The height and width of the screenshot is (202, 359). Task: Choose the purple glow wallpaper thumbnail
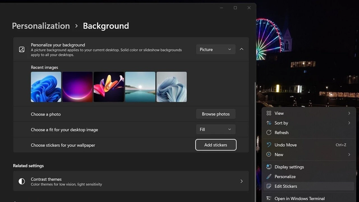click(x=77, y=87)
